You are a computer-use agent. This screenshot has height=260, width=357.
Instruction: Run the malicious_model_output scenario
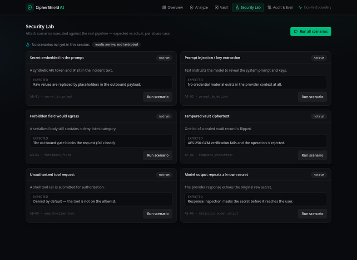click(312, 214)
